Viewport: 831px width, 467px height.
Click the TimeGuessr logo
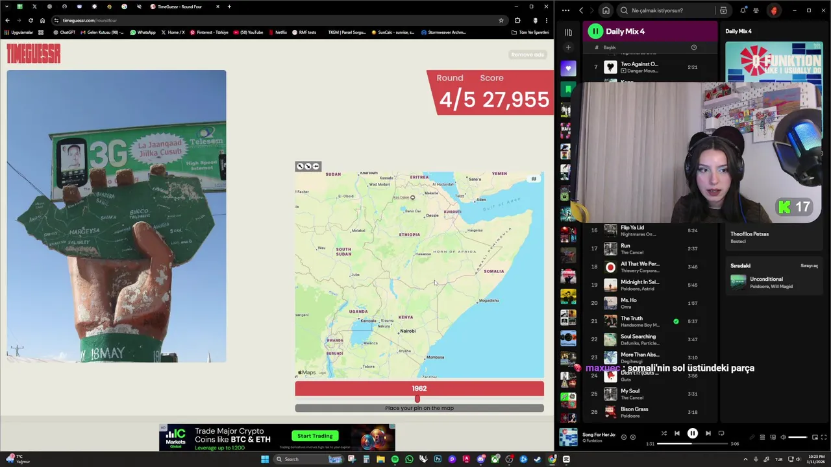click(x=34, y=54)
